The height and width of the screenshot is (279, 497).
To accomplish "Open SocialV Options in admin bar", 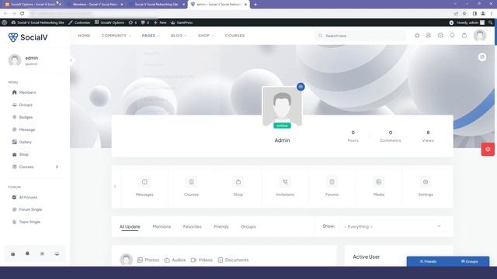I will tap(109, 22).
